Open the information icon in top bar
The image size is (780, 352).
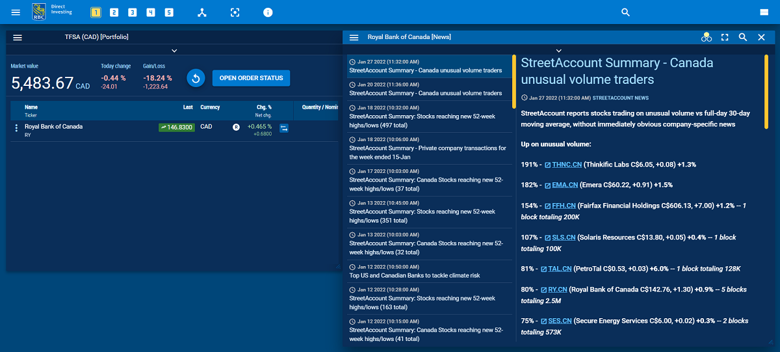268,12
